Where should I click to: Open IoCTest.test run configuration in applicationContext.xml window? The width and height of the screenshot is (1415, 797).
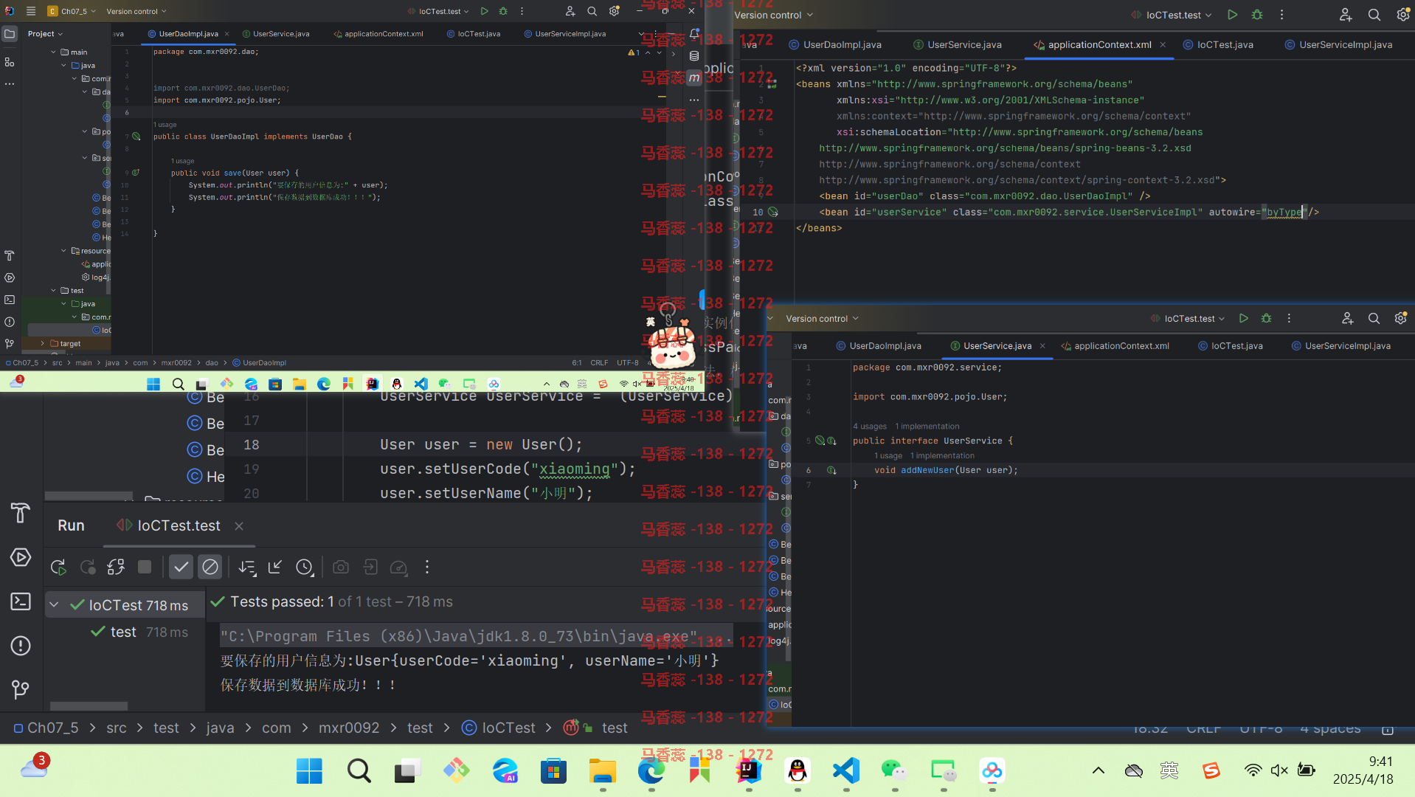pos(1172,15)
